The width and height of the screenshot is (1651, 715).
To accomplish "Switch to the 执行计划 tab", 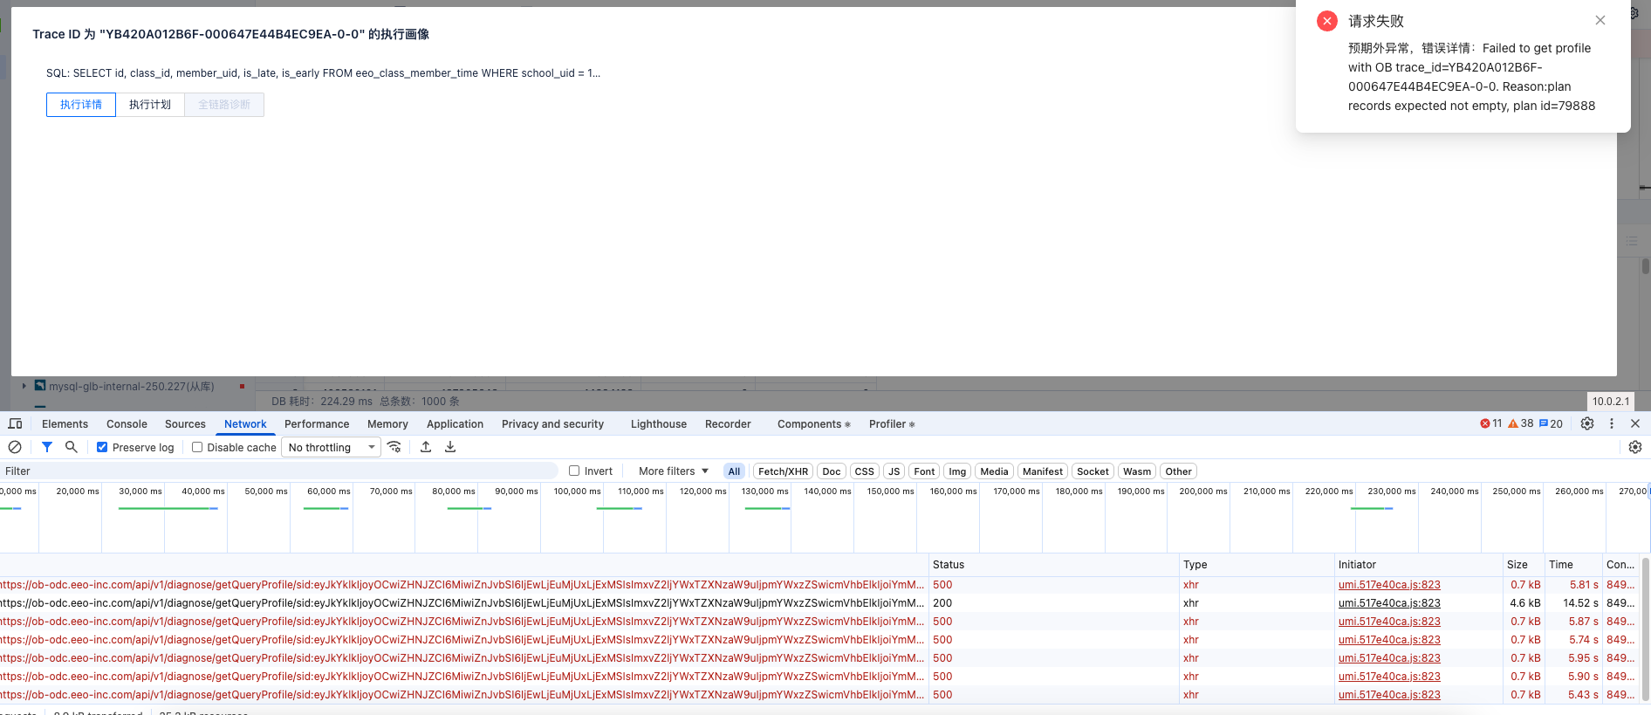I will [150, 105].
